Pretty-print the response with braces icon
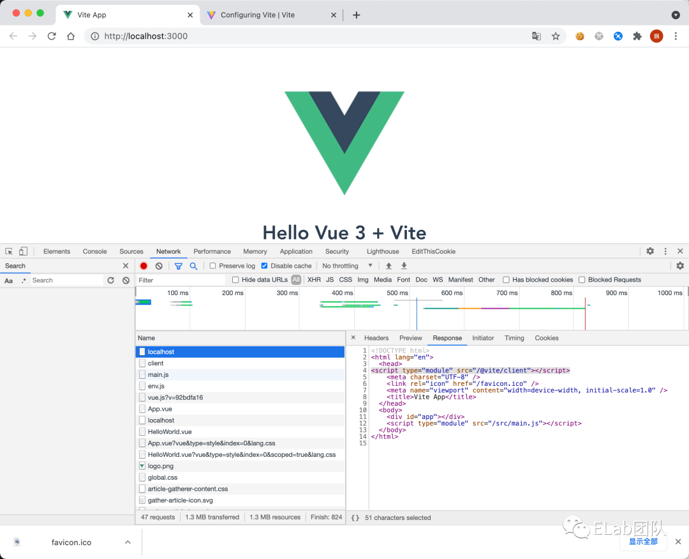Screen dimensions: 689x559 coord(355,517)
